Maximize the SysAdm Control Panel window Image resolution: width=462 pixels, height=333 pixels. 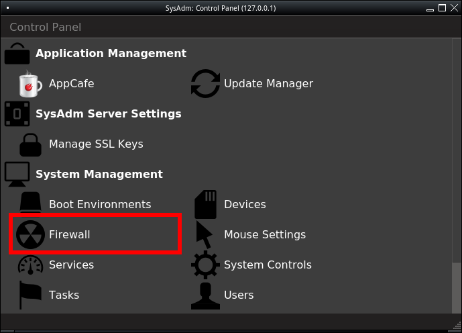pos(443,8)
